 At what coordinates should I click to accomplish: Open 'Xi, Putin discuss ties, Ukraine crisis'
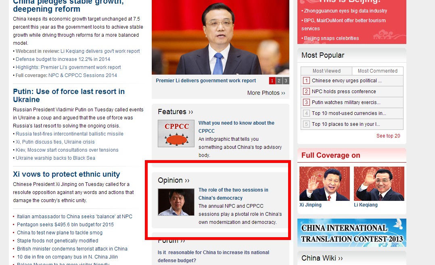pos(55,142)
